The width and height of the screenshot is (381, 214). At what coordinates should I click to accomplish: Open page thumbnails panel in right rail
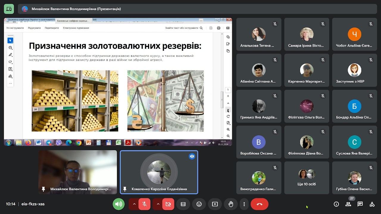[x=228, y=51]
